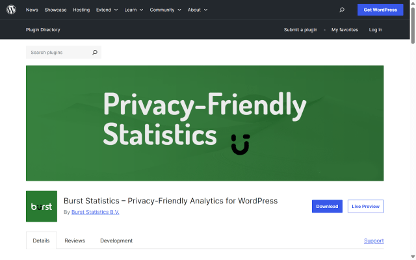Click Log in link
Image resolution: width=416 pixels, height=260 pixels.
pos(376,30)
